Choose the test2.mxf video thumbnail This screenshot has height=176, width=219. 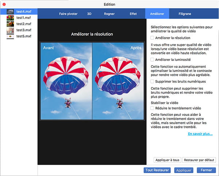pyautogui.click(x=11, y=24)
